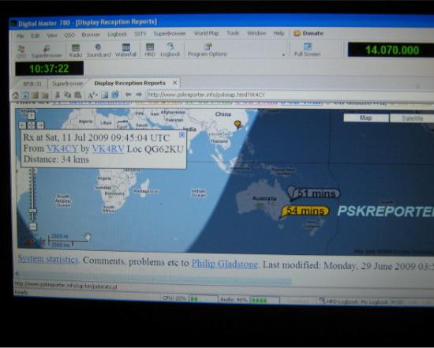Image resolution: width=434 pixels, height=348 pixels.
Task: Open the SSTV menu
Action: coord(140,34)
